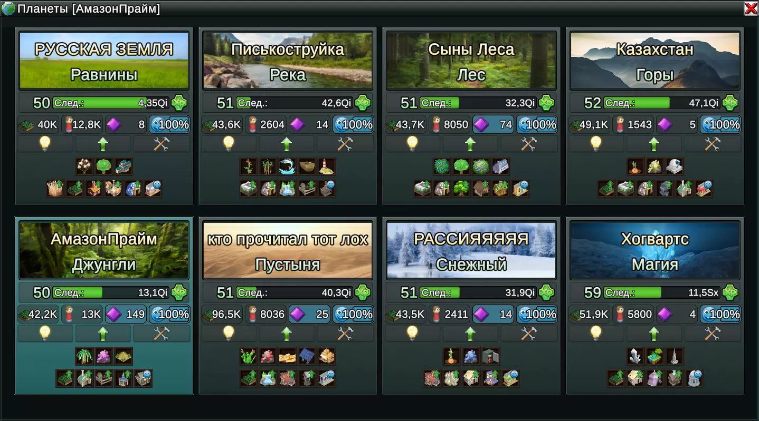
Task: Click land area 43,5K on РАССИЯЯЯЯЯ
Action: (406, 314)
